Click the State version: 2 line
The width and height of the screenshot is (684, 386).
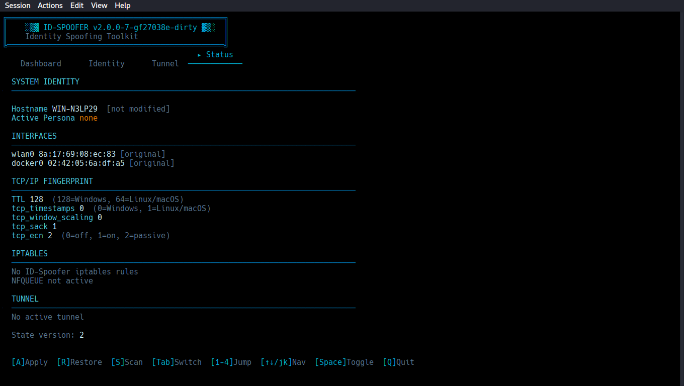[48, 335]
